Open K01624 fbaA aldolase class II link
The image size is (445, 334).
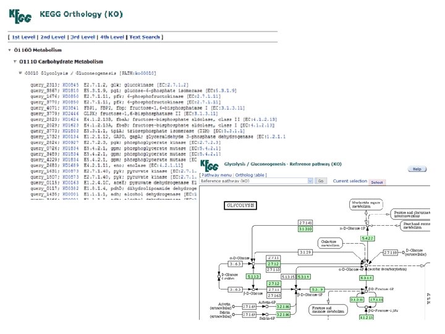(x=70, y=119)
